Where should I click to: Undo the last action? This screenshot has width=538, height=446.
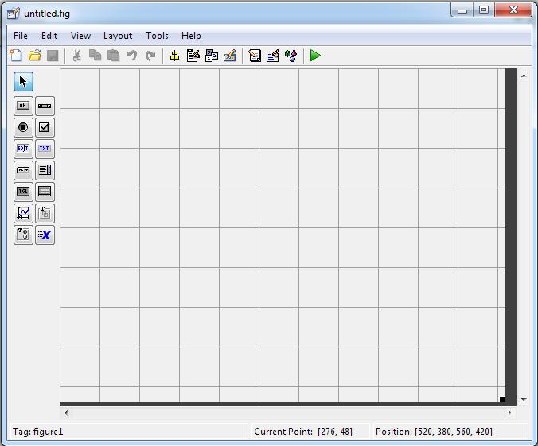point(132,56)
